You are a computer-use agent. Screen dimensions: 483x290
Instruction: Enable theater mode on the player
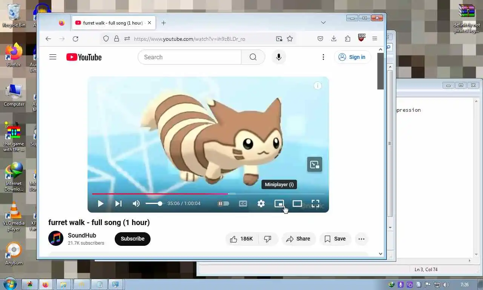click(x=297, y=204)
